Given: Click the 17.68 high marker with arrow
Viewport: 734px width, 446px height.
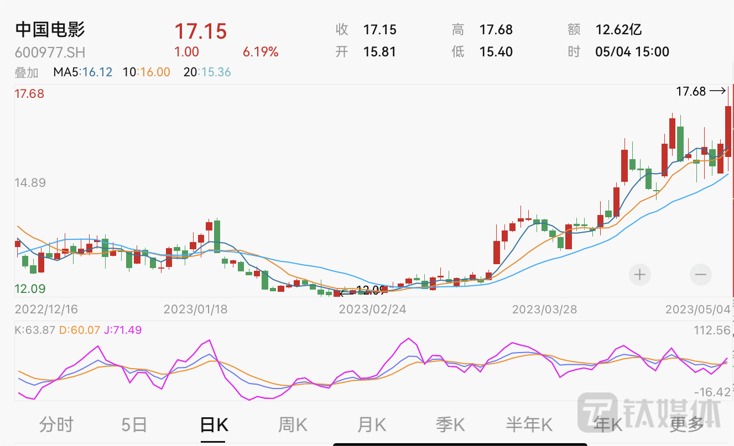Looking at the screenshot, I should tap(700, 91).
